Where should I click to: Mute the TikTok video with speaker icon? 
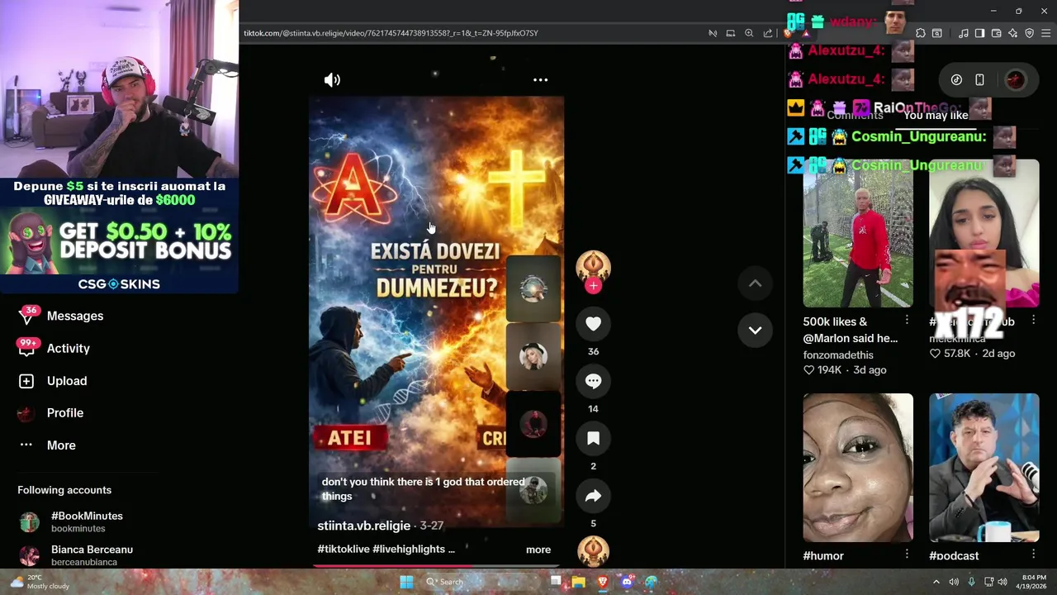click(x=332, y=80)
